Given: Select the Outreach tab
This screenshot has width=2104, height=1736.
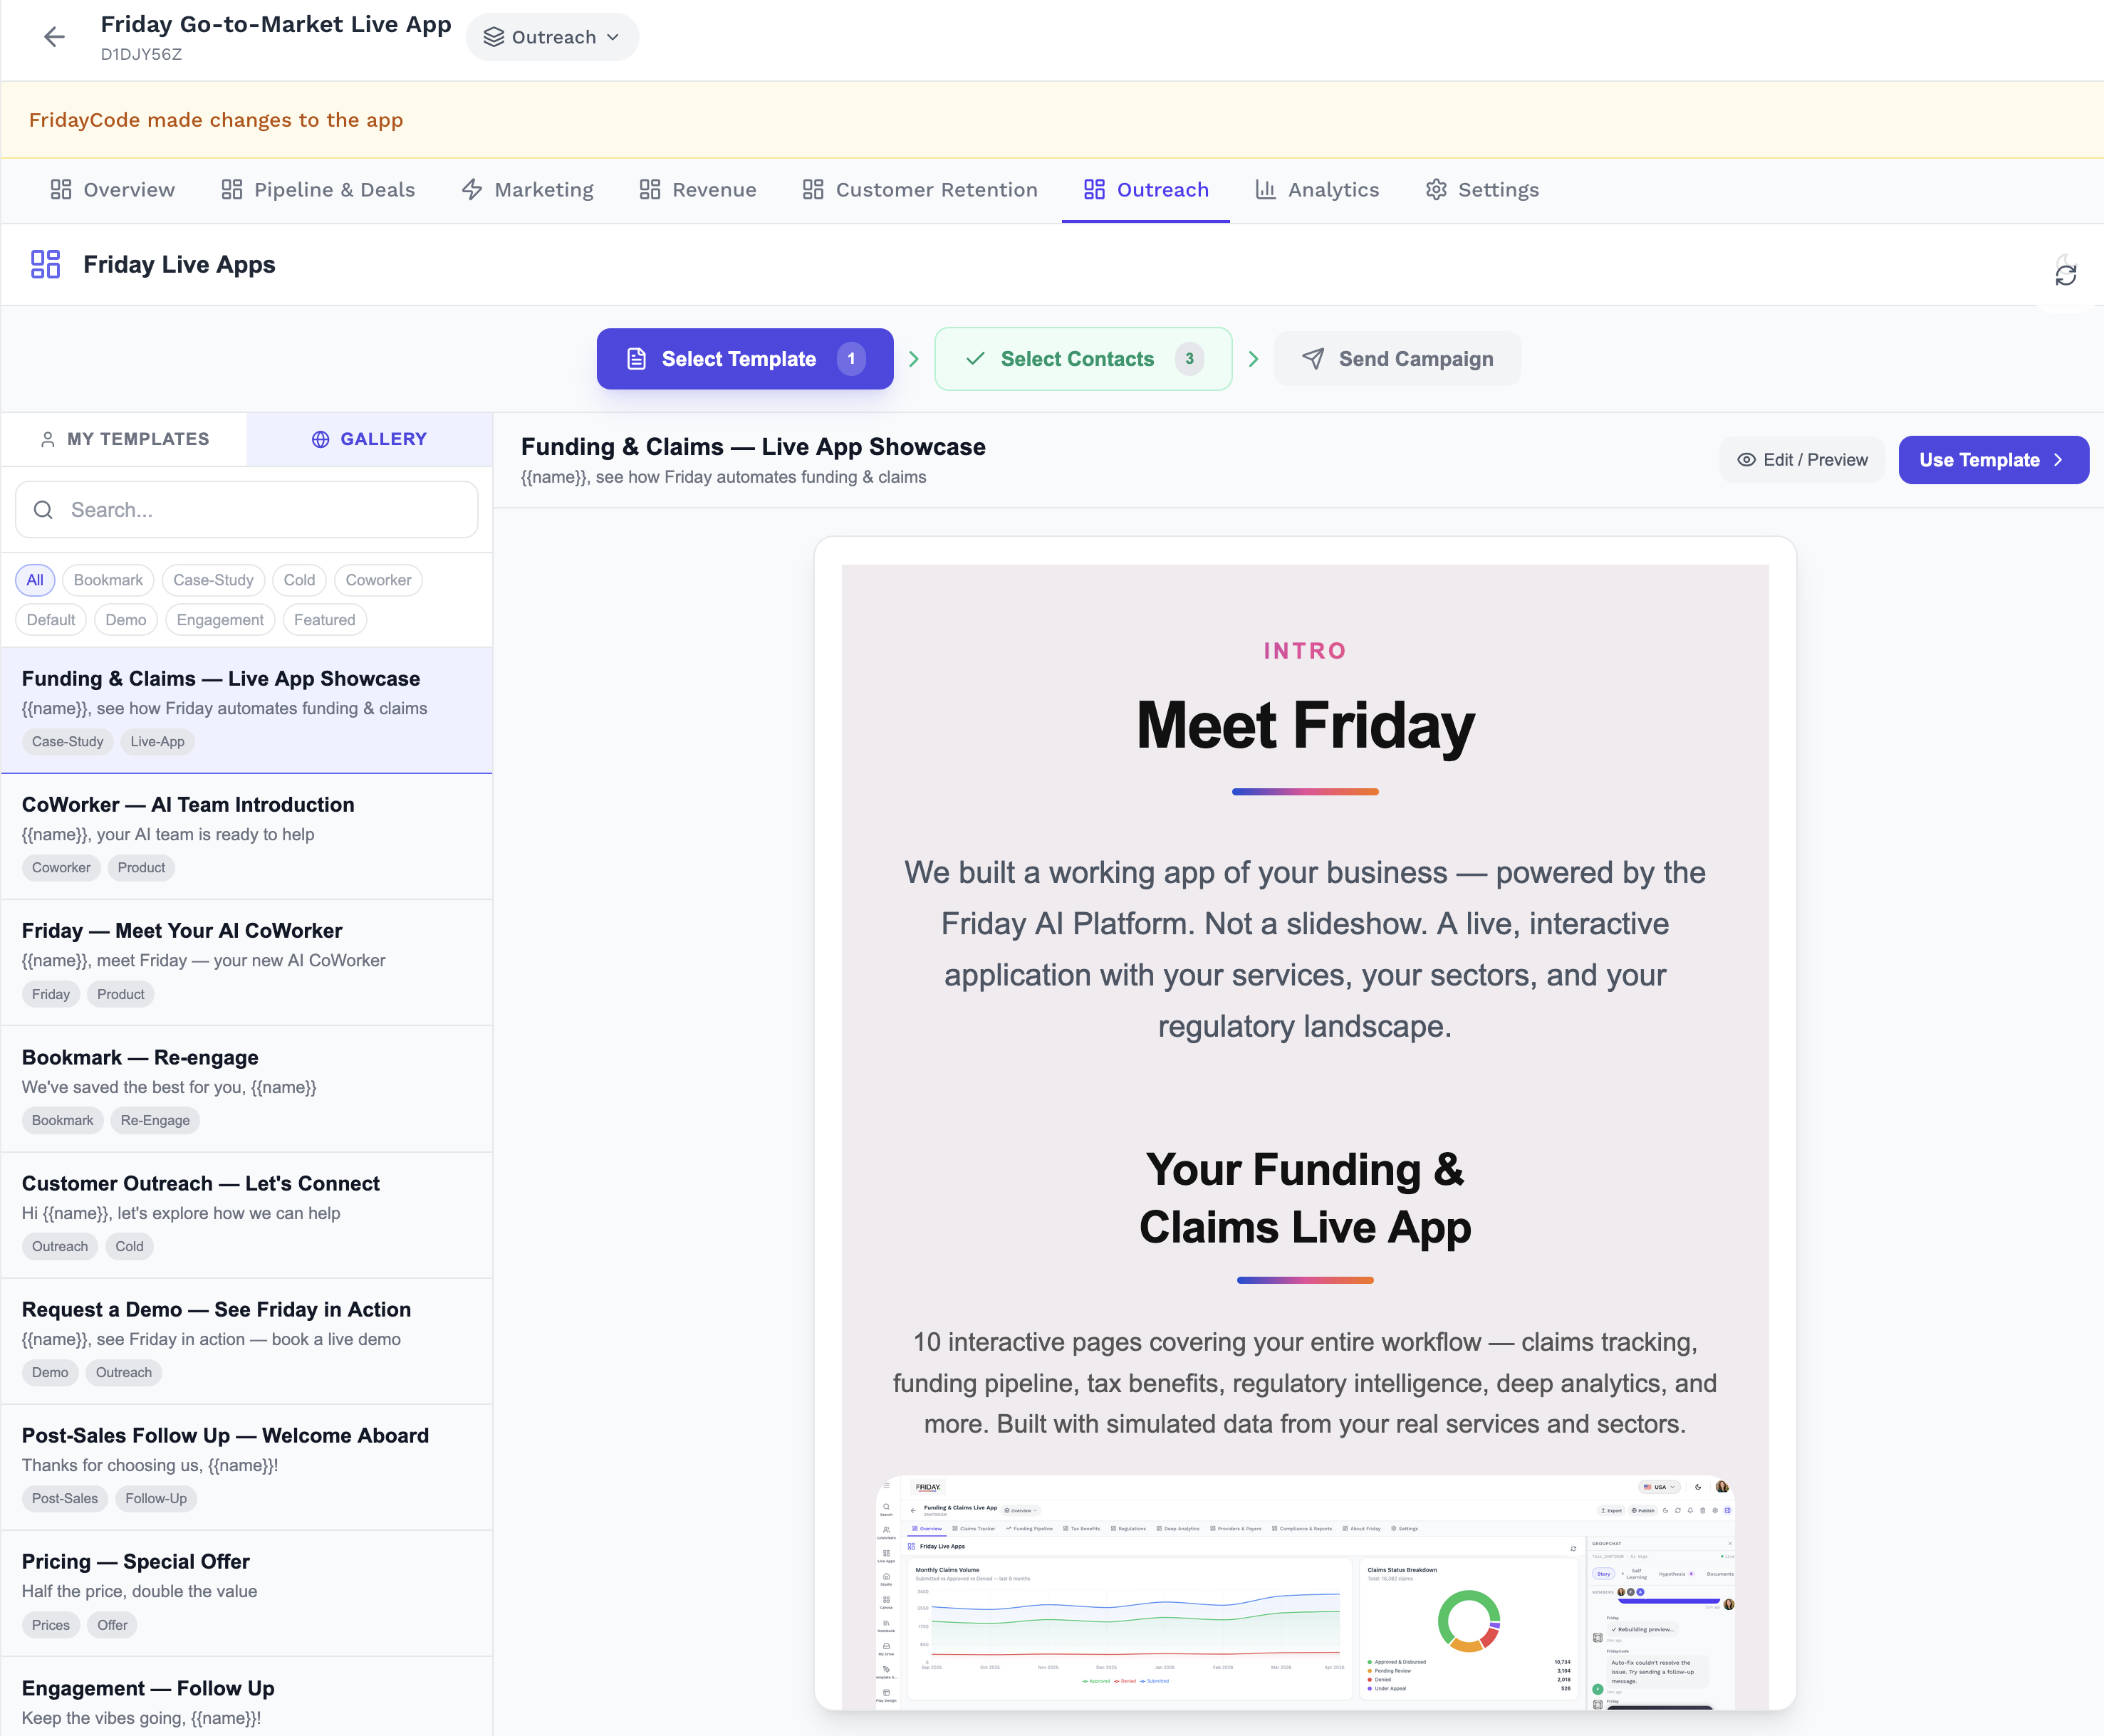Looking at the screenshot, I should point(1146,190).
